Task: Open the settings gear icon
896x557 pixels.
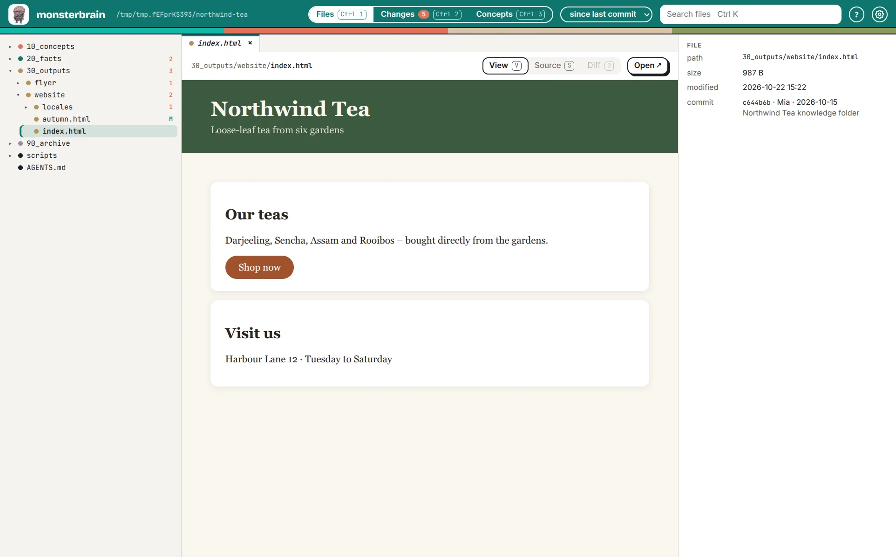Action: pos(880,14)
